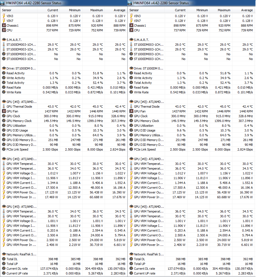Click GPU Fan icon in left window
The width and height of the screenshot is (256, 277).
(4, 111)
